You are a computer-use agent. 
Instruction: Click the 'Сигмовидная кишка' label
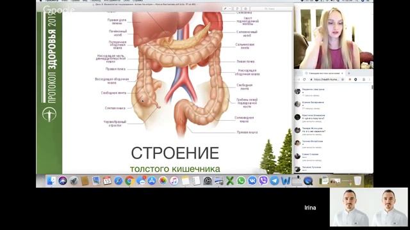244,119
